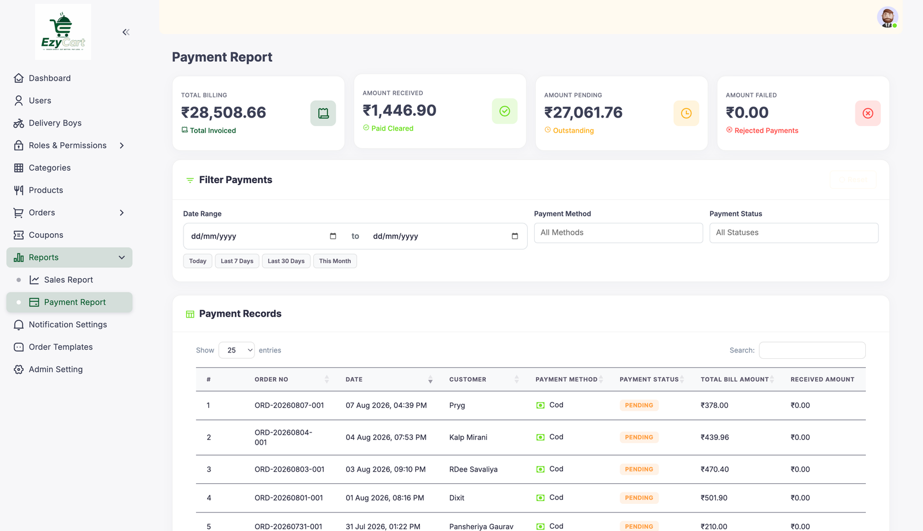Go to the Users page
923x531 pixels.
40,101
